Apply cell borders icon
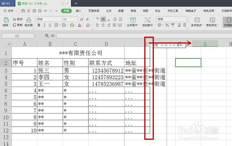 [x=56, y=25]
